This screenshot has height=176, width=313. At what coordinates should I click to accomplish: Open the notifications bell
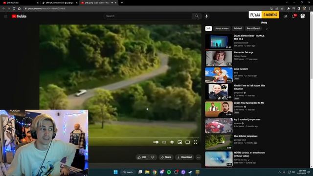point(293,16)
